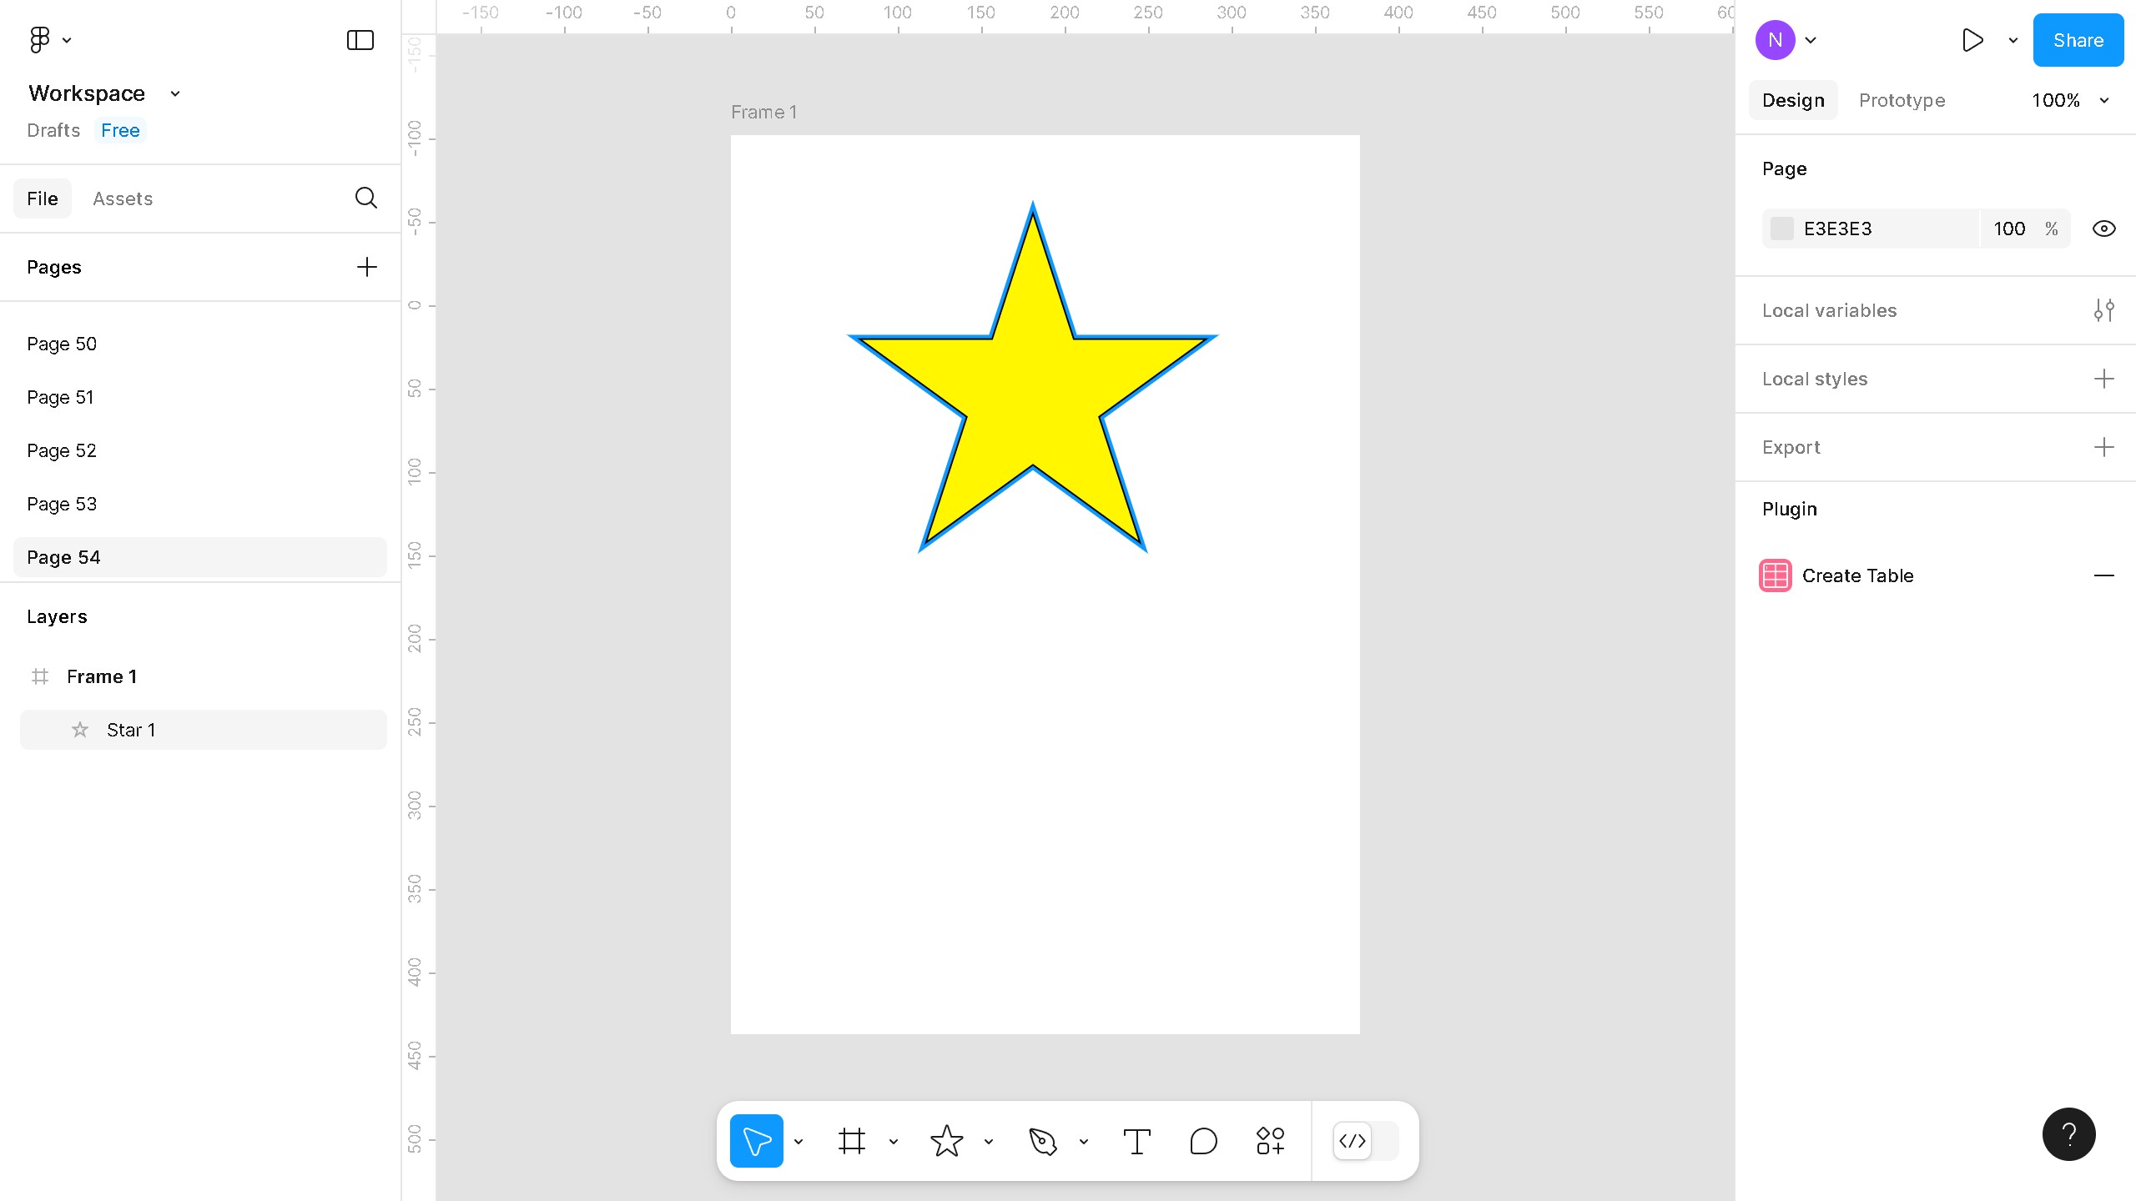
Task: Open the Free plan link
Action: [119, 130]
